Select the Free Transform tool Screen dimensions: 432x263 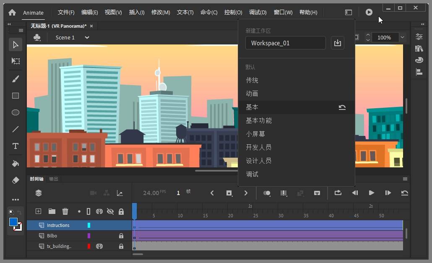click(x=16, y=61)
